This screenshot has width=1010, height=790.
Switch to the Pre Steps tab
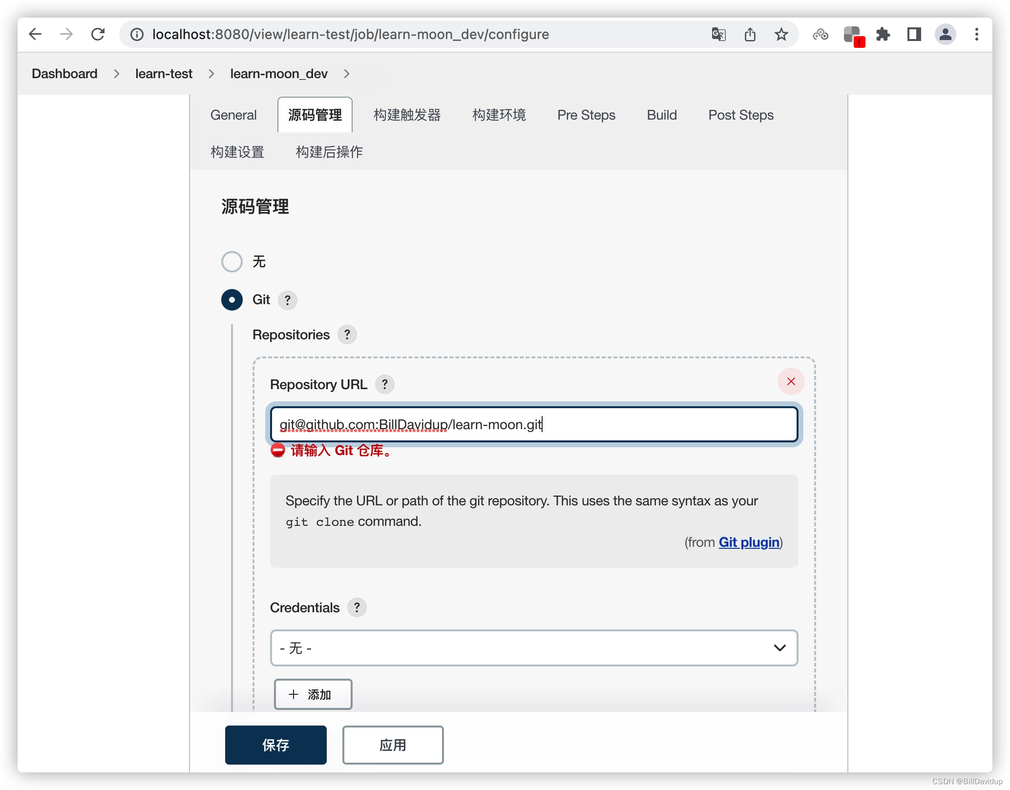click(x=587, y=115)
